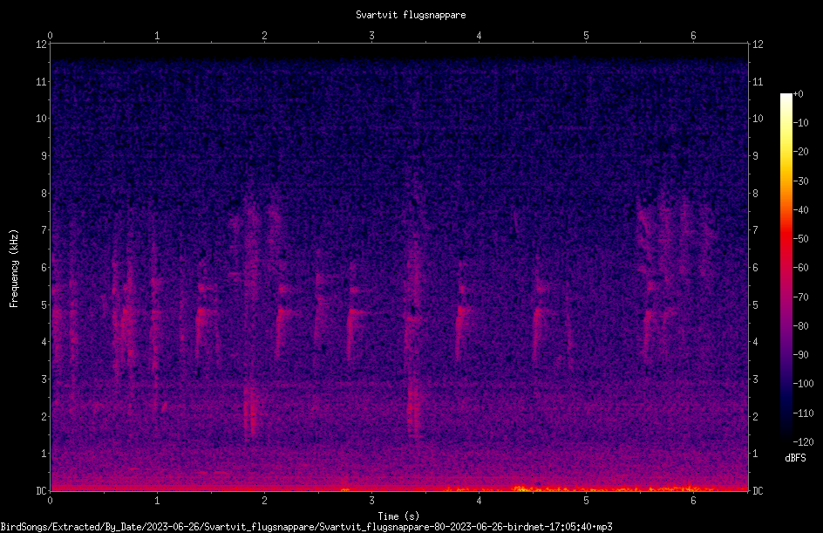Click the left axis "6" frequency tick label

[44, 267]
